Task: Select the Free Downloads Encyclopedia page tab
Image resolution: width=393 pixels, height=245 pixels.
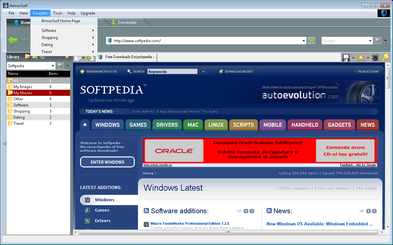Action: point(127,57)
